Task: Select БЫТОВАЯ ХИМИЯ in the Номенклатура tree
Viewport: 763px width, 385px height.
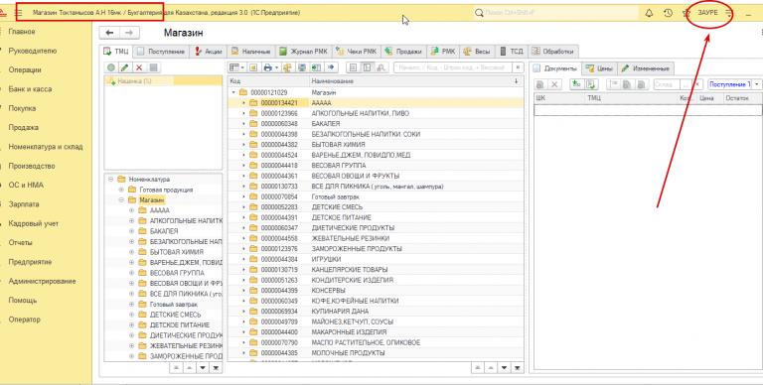Action: pyautogui.click(x=176, y=252)
